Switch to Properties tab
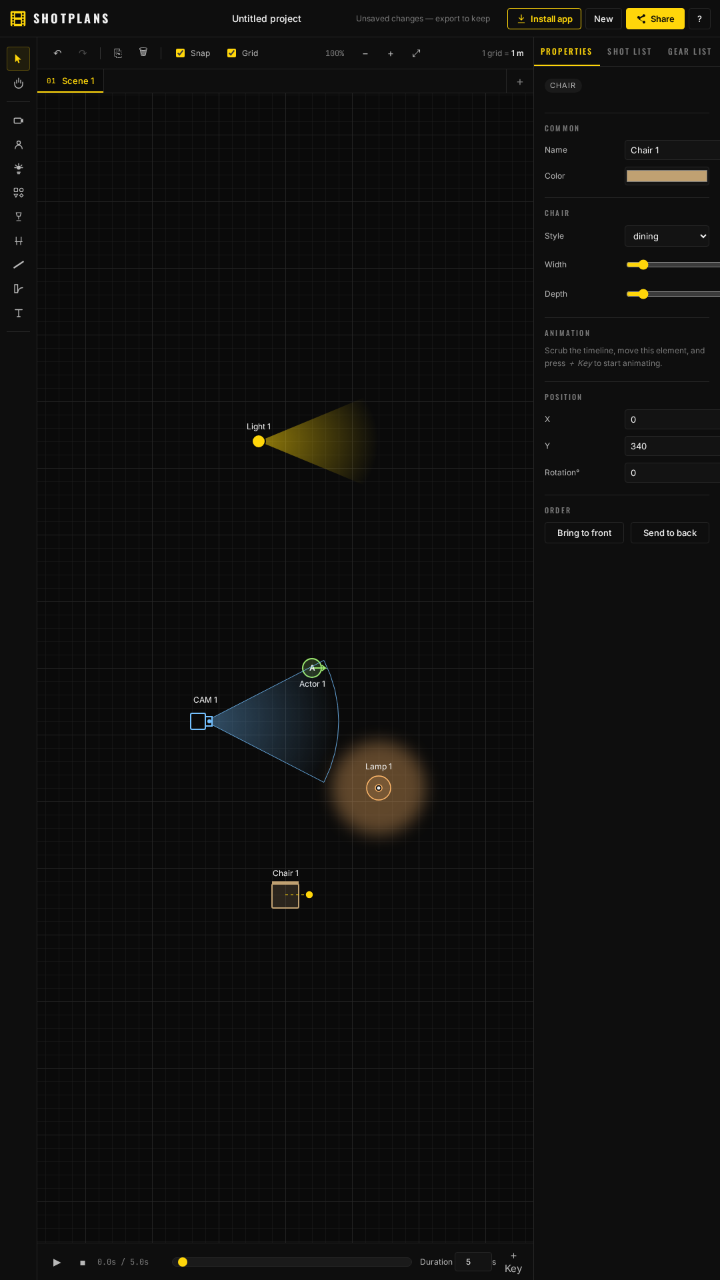Image resolution: width=720 pixels, height=1280 pixels. [x=566, y=51]
